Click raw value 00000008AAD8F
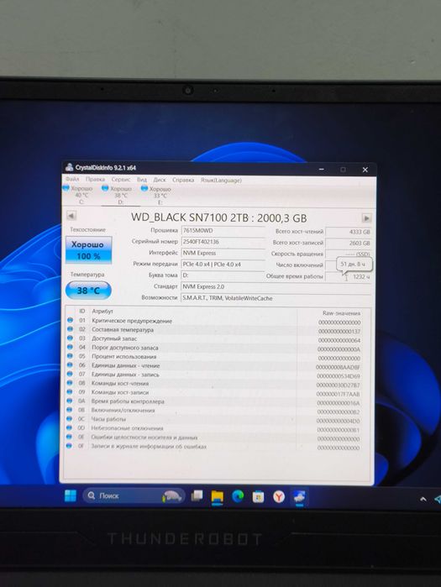441x587 pixels. point(338,368)
